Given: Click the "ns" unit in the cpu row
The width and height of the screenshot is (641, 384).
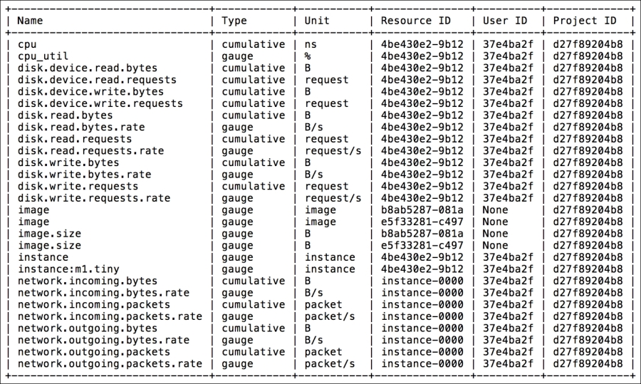Looking at the screenshot, I should tap(311, 44).
